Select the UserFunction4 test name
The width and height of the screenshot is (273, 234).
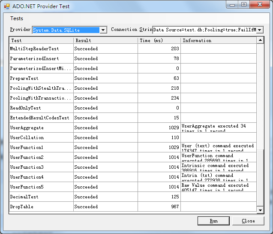click(27, 177)
